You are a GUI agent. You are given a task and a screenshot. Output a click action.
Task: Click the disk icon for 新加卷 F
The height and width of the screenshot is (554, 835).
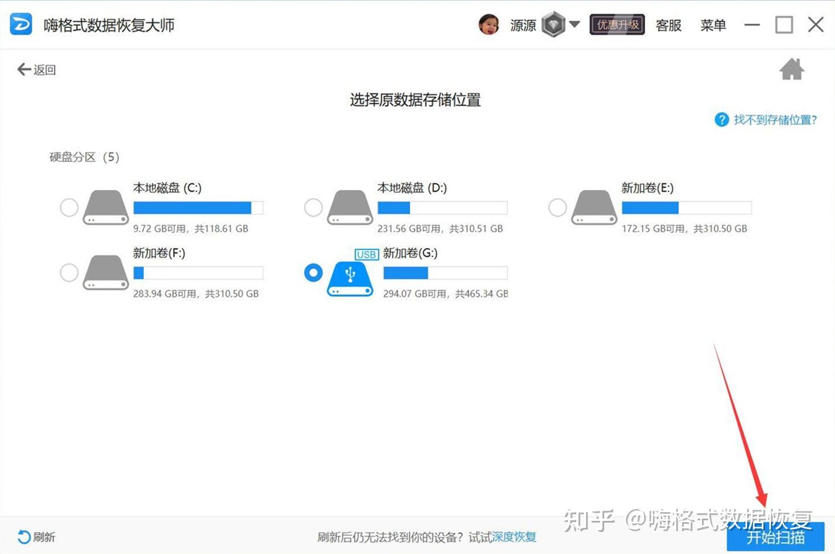pos(106,272)
